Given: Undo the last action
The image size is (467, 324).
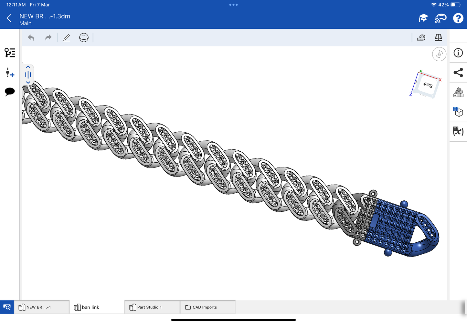Looking at the screenshot, I should [x=31, y=38].
